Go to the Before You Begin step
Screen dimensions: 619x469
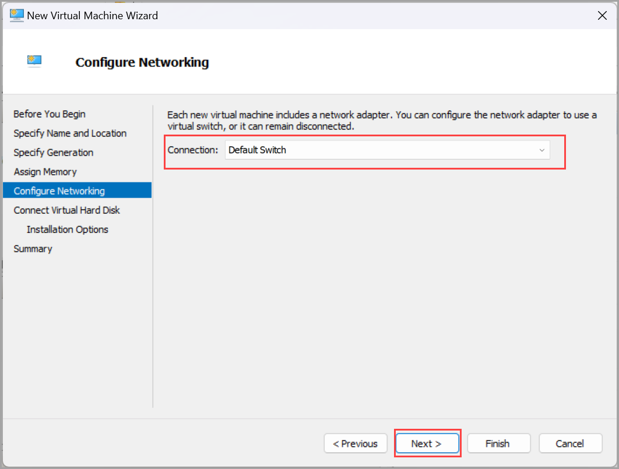[x=50, y=114]
